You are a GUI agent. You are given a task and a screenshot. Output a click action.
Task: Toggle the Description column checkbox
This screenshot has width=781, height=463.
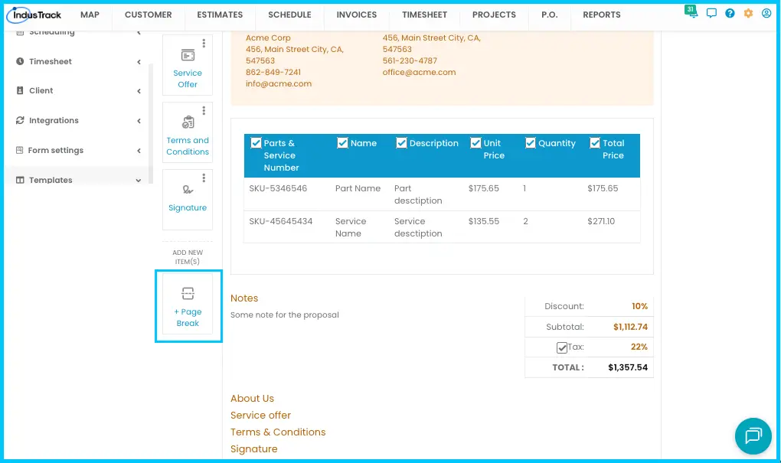coord(401,143)
